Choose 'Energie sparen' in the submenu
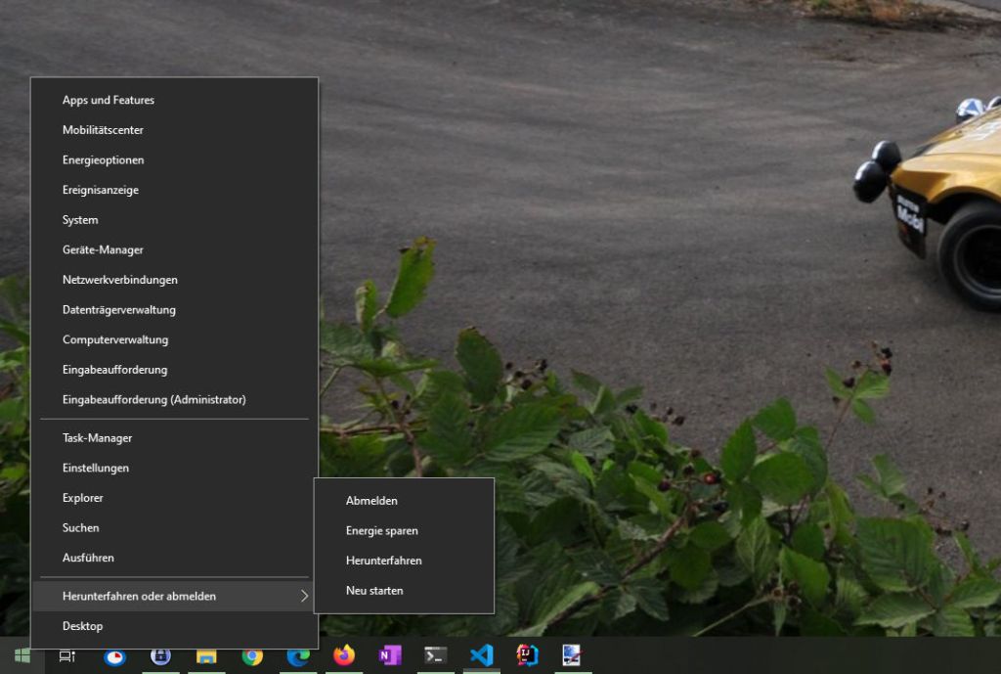 [381, 531]
